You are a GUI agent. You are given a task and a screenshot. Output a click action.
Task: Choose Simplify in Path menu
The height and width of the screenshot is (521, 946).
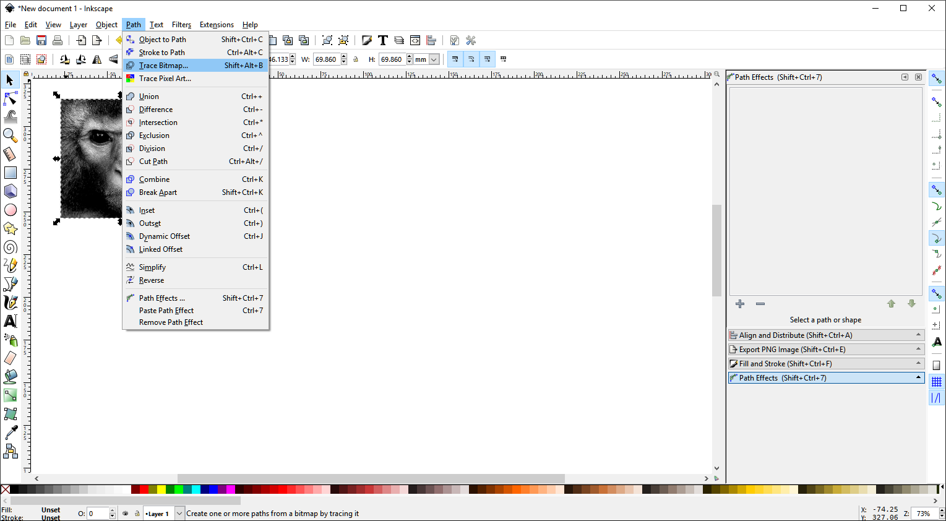[x=196, y=267]
